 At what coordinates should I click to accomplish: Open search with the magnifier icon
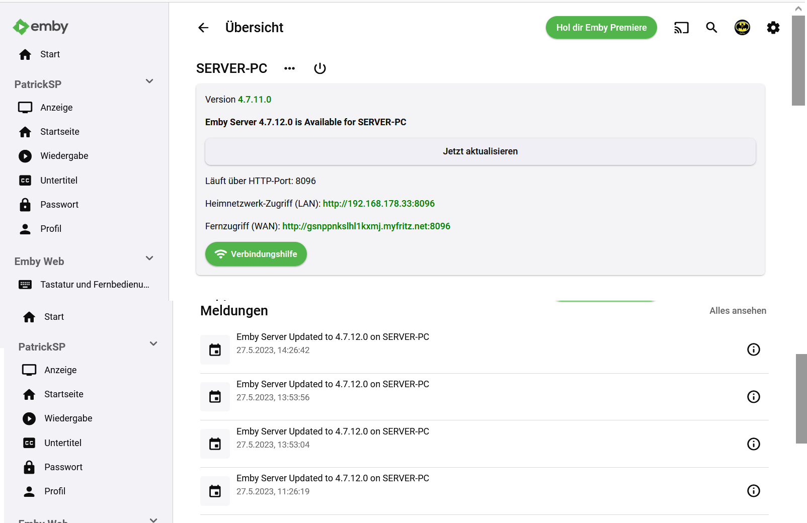pos(711,28)
